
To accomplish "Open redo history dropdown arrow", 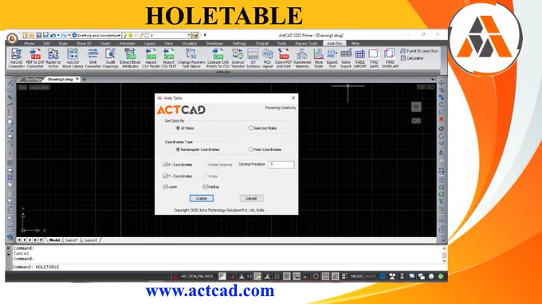I will click(69, 35).
